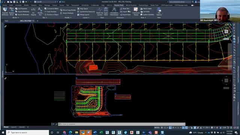240x135 pixels.
Task: Expand the Modify panel dropdown
Action: click(x=68, y=18)
